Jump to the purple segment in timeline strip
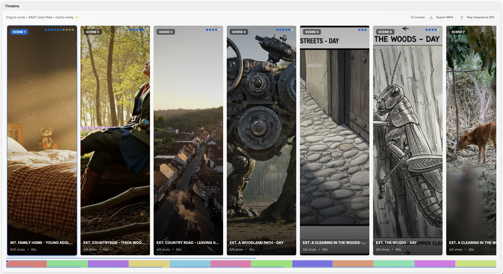503x274 pixels. (x=108, y=264)
